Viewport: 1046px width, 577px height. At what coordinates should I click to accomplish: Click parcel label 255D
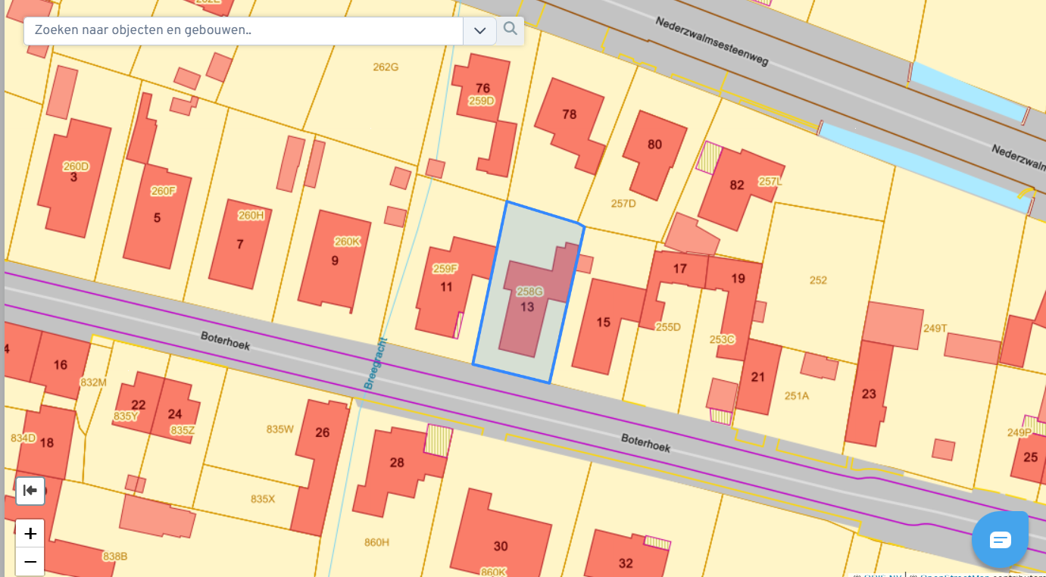(668, 327)
